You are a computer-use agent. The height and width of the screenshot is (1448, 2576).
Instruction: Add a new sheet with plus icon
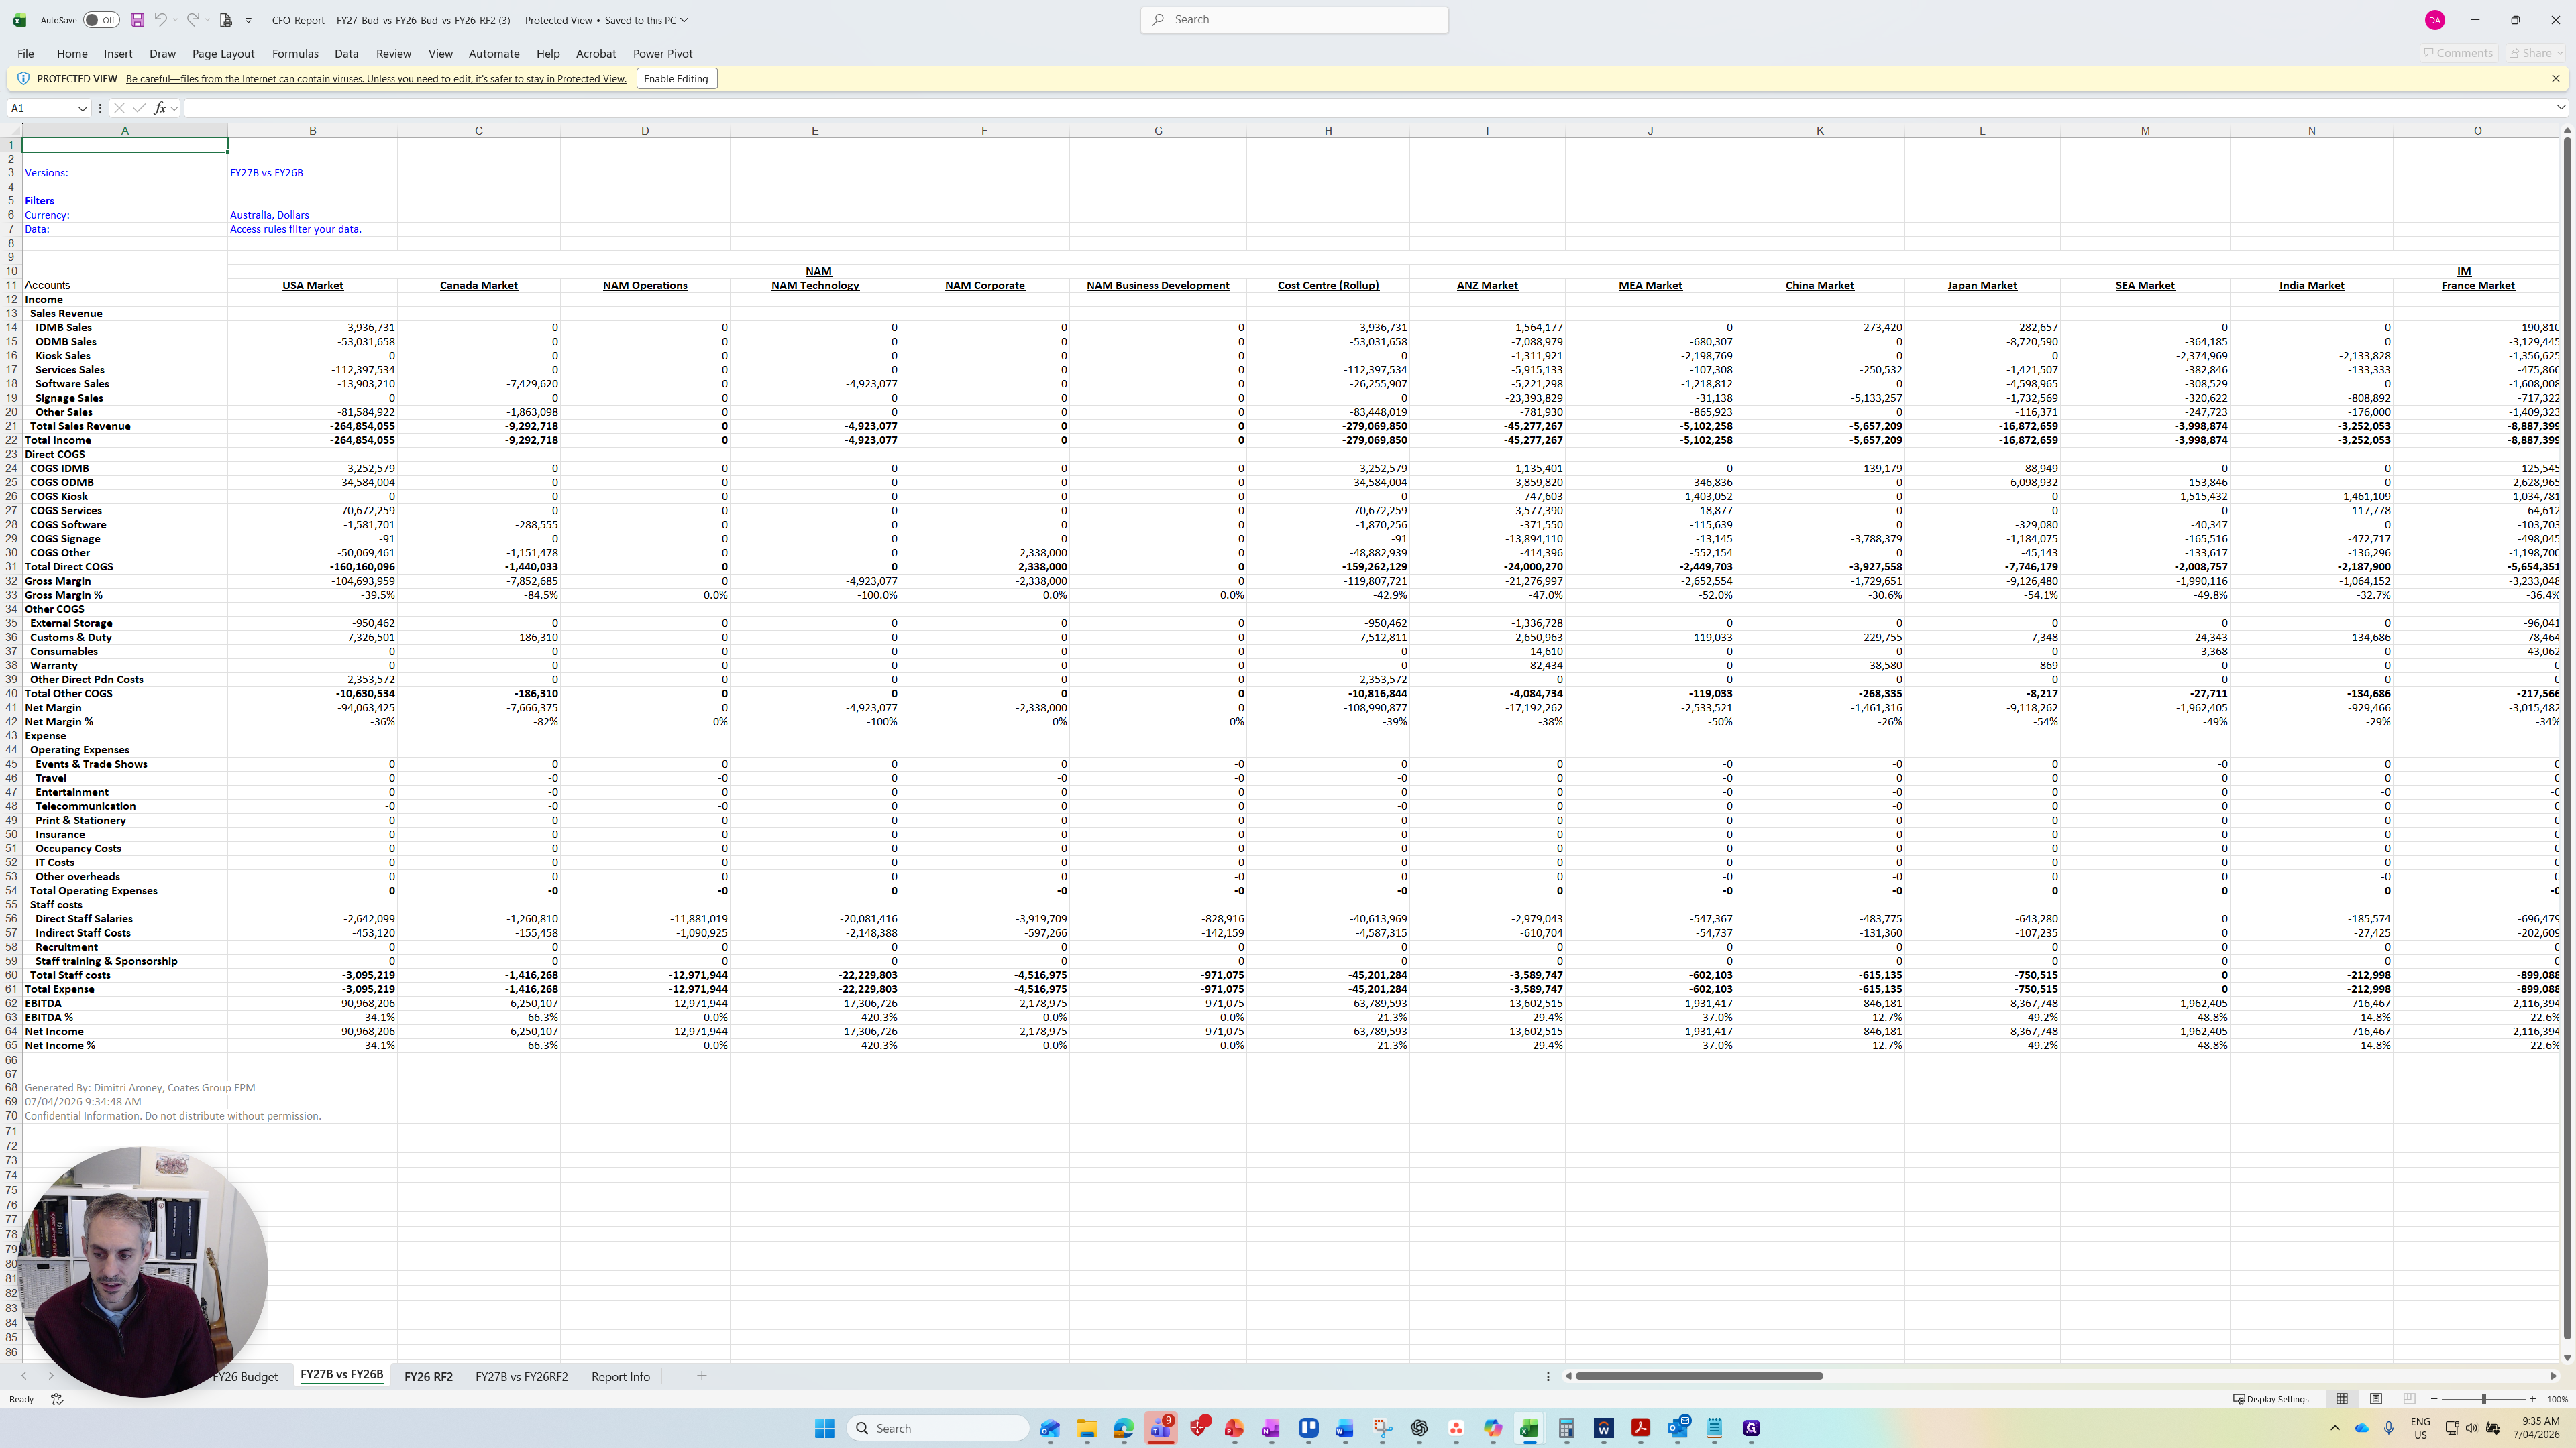click(702, 1376)
